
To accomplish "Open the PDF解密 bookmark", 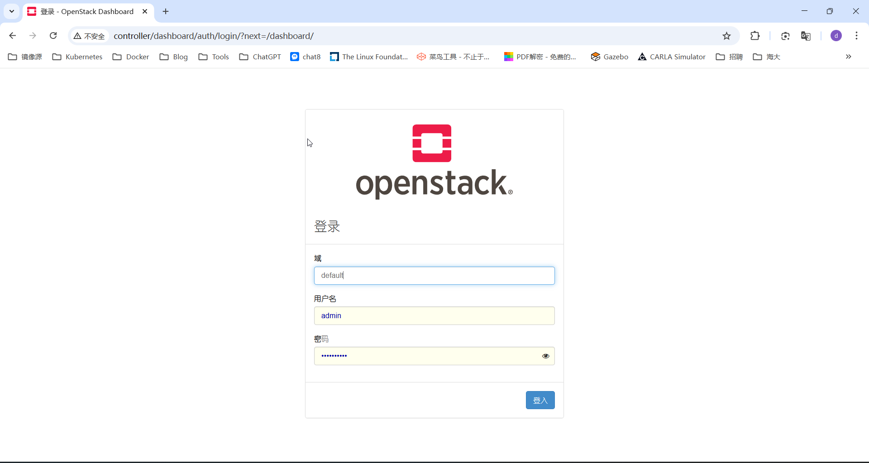I will point(540,57).
